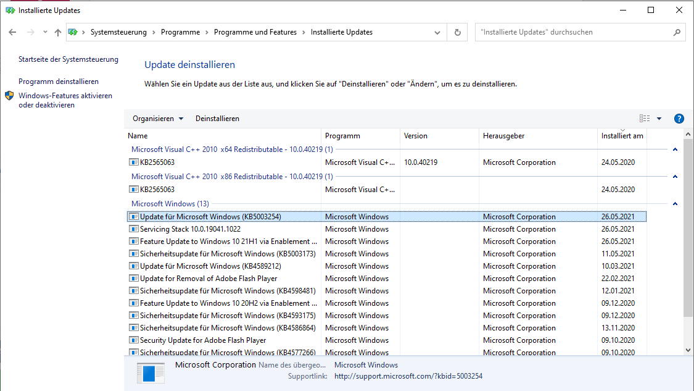Go up one folder level
The image size is (694, 391).
57,32
